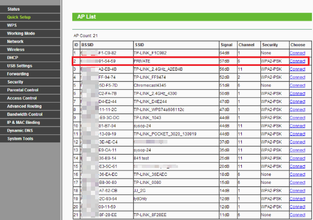Click Connect for row ID 15
This screenshot has height=220, width=313.
tap(298, 166)
